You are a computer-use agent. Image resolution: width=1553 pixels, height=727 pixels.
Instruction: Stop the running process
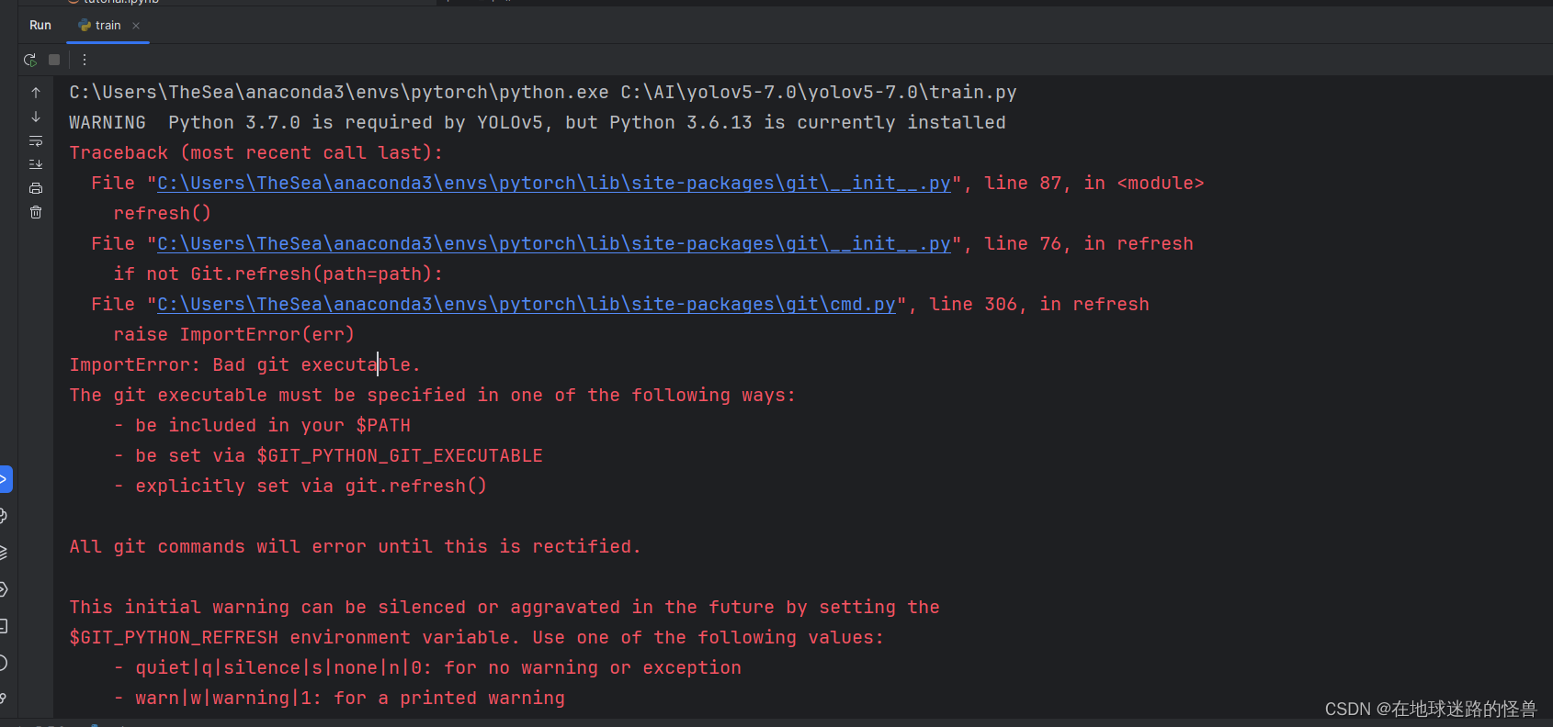(x=54, y=60)
